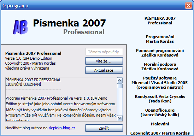Click the LICENČNÍ UJEDNÁNÍ heading line
This screenshot has width=194, height=136.
pos(24,84)
